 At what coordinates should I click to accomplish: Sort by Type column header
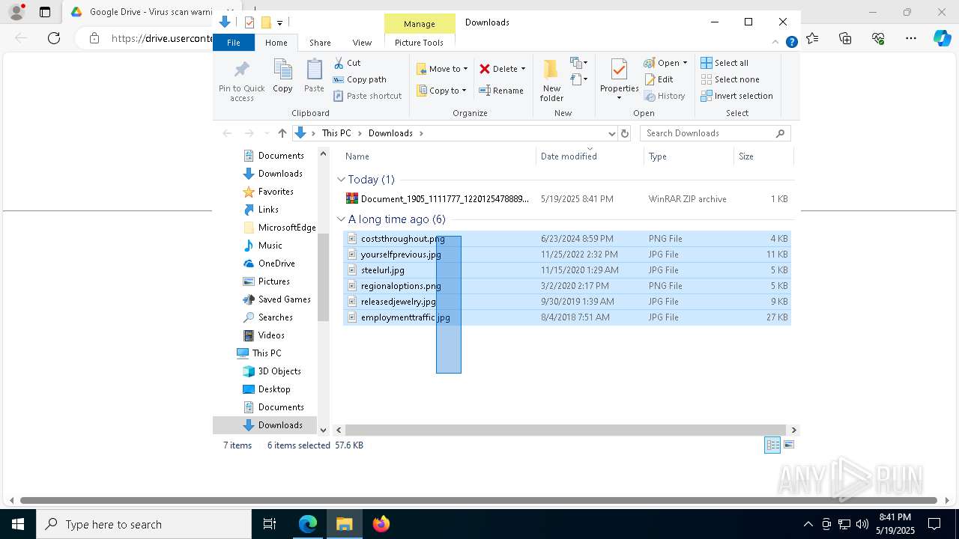[x=688, y=156]
